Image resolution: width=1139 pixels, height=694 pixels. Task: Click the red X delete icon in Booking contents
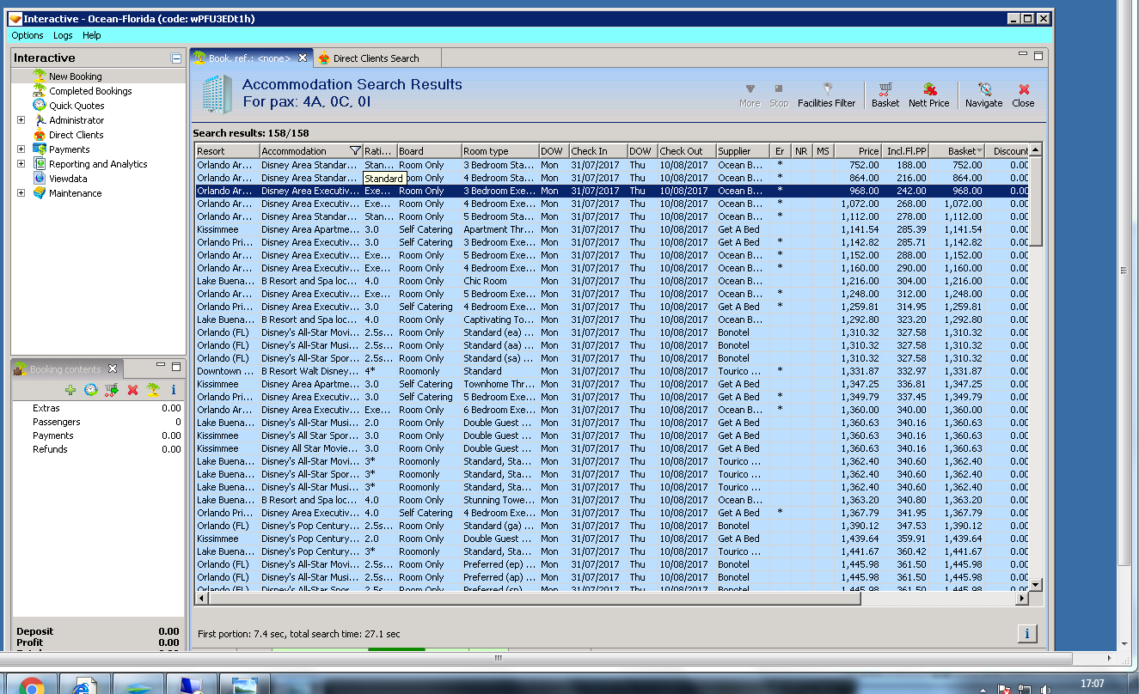tap(132, 390)
